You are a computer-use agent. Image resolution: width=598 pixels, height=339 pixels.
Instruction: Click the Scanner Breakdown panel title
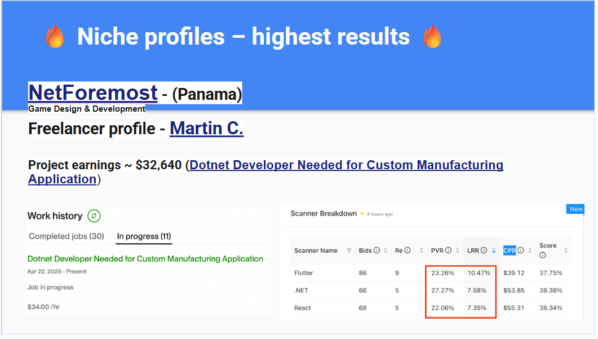(324, 213)
